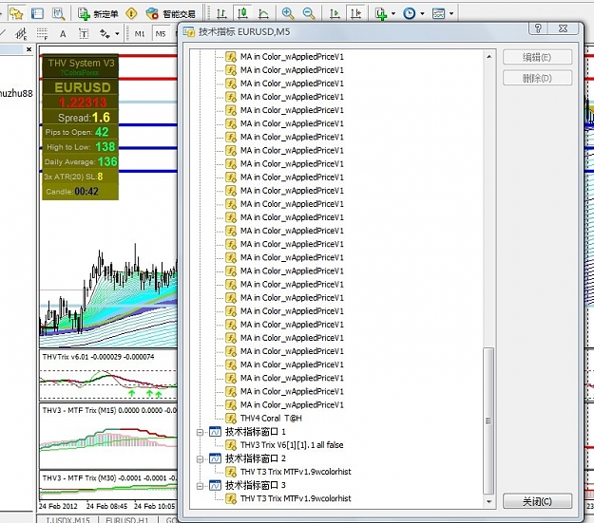Screen dimensions: 594x523
Task: Select the line chart type icon
Action: (263, 13)
